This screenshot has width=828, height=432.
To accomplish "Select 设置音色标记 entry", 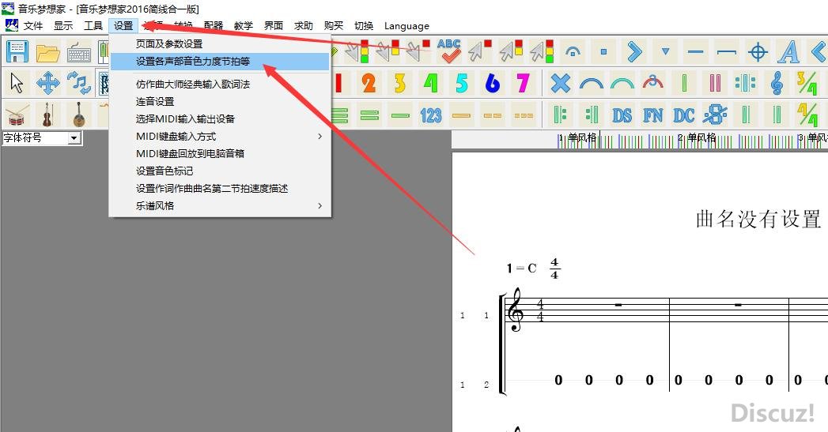I will pyautogui.click(x=220, y=171).
